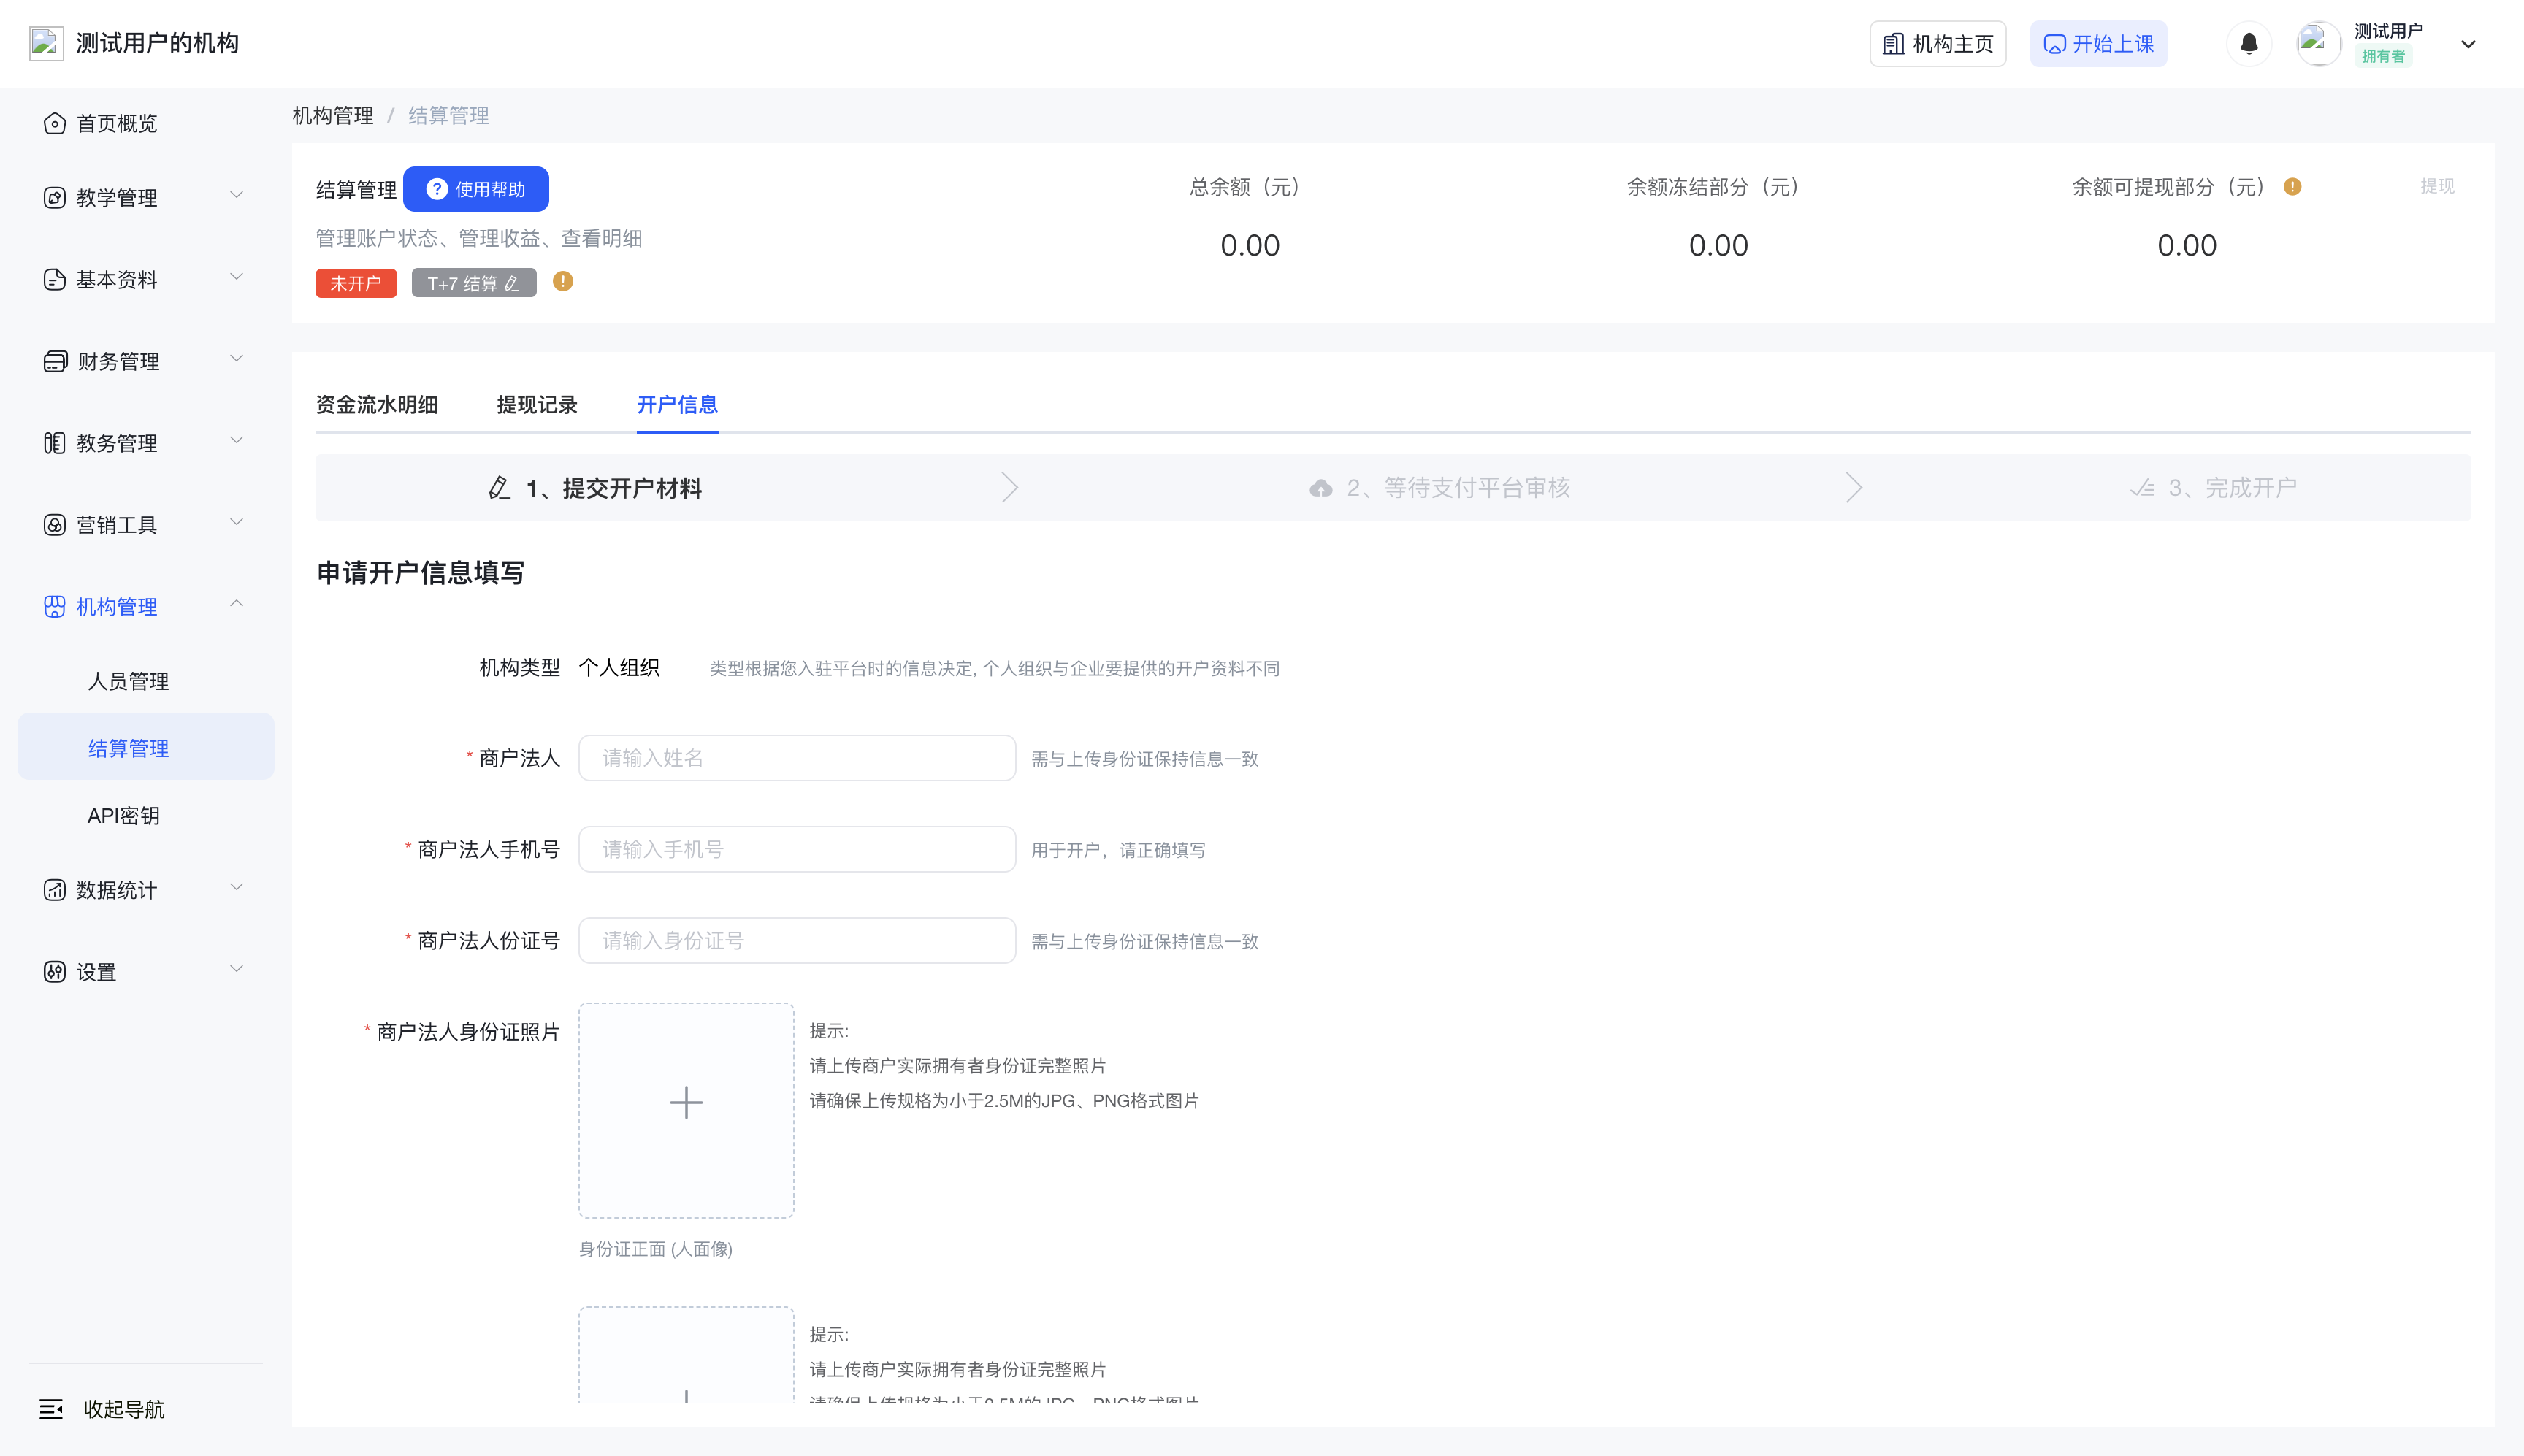Click the pencil icon of step 1 提交开户材料
The image size is (2524, 1456).
tap(499, 488)
